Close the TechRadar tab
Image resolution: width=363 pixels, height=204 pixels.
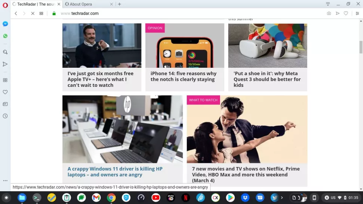(x=59, y=4)
